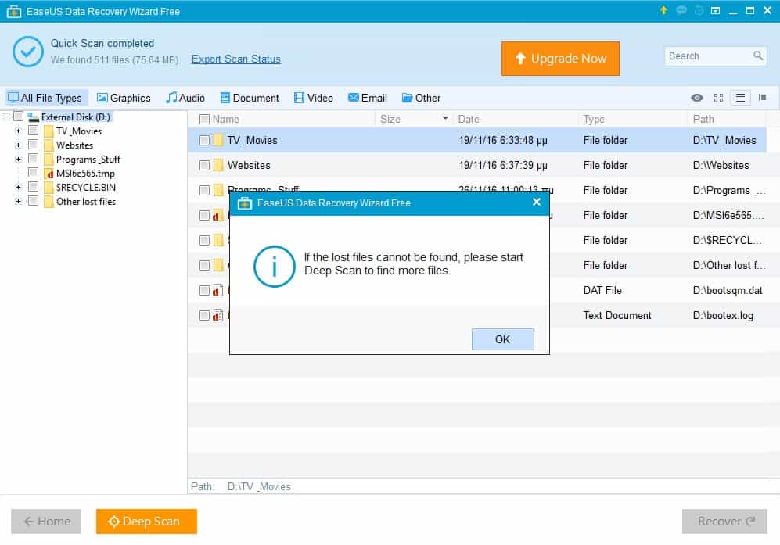Click the MSI6e565.tmp file icon in tree
780x545 pixels.
coord(49,174)
